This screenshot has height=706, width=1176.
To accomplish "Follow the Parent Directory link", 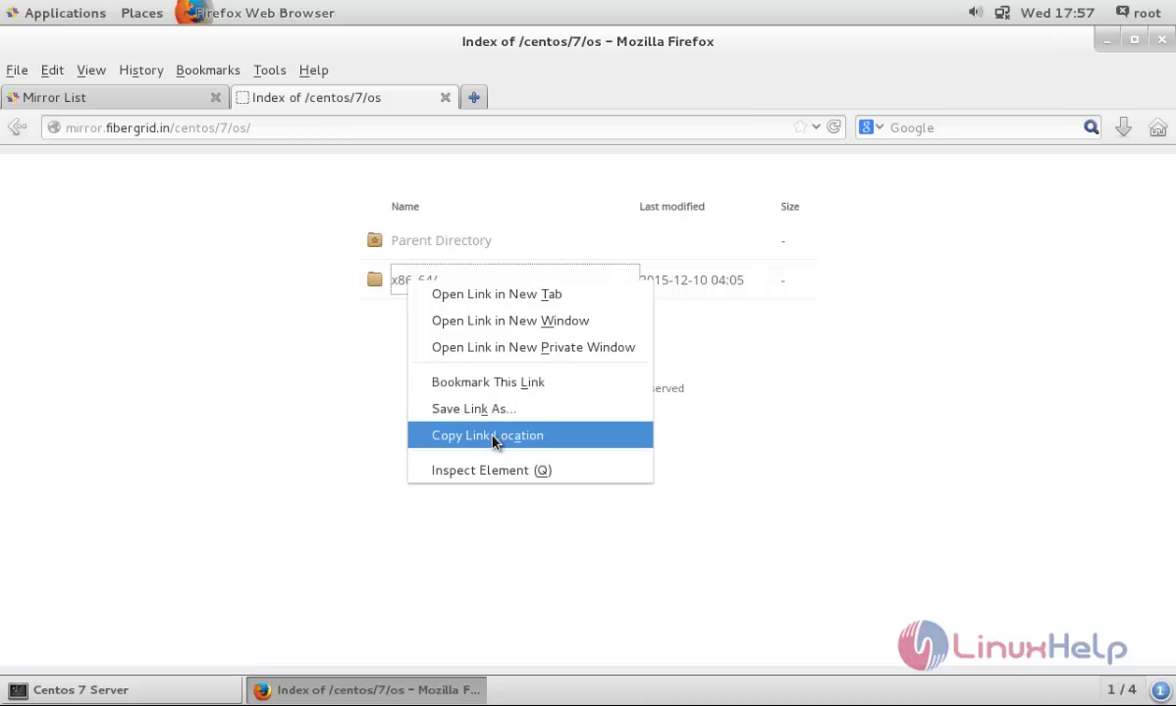I will pyautogui.click(x=441, y=240).
